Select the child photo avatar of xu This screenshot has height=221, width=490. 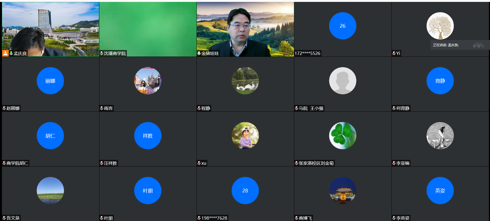[x=245, y=136]
